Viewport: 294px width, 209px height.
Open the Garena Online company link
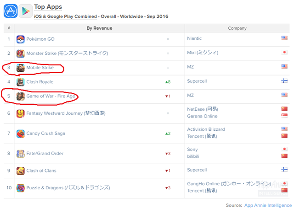tap(202, 116)
